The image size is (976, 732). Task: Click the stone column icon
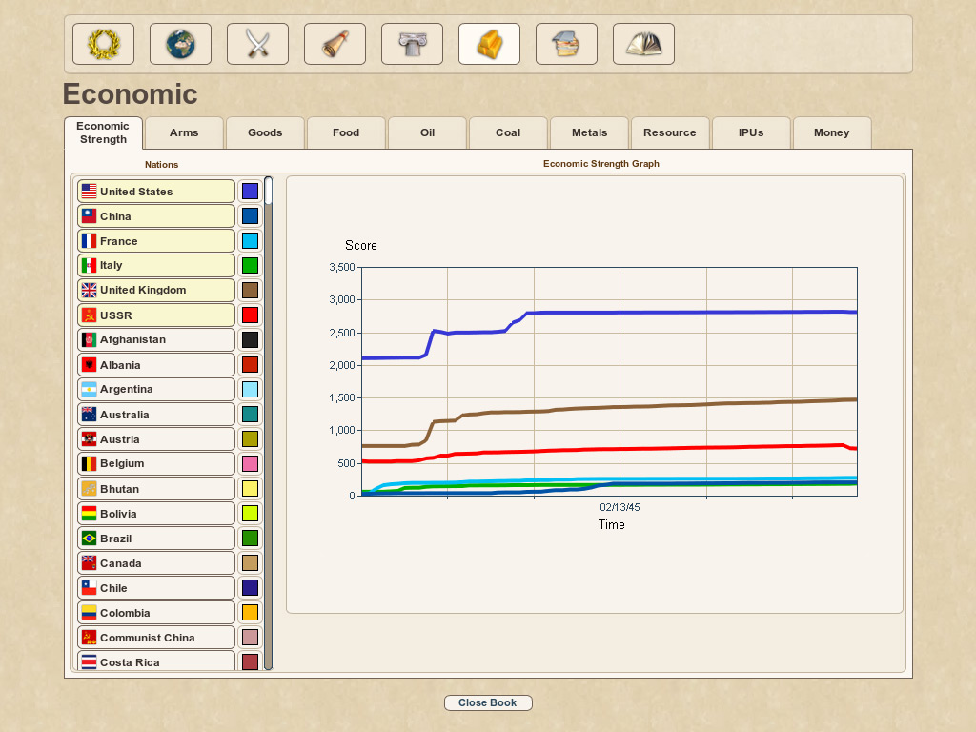click(412, 44)
